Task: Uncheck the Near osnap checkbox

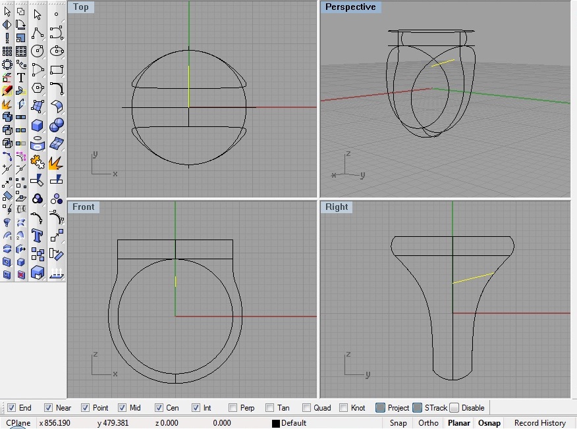Action: point(48,408)
